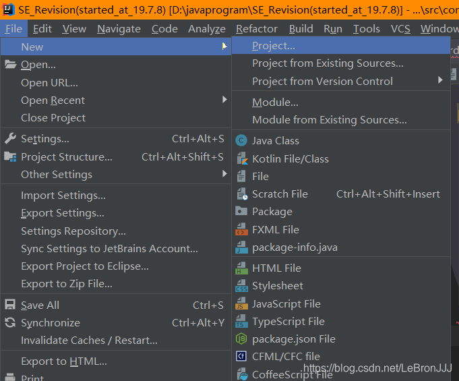Open the Run menu
The image size is (459, 381).
(333, 29)
